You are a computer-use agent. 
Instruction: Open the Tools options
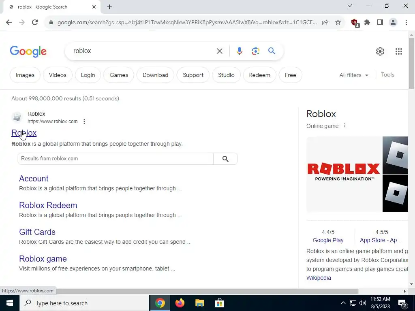[387, 75]
